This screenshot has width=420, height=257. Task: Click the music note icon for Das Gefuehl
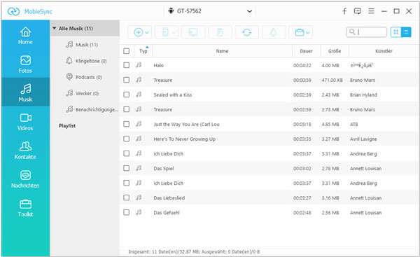139,212
